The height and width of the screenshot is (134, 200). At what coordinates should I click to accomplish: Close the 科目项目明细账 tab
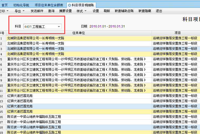coord(70,5)
